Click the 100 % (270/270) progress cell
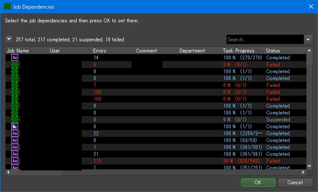 pyautogui.click(x=243, y=58)
